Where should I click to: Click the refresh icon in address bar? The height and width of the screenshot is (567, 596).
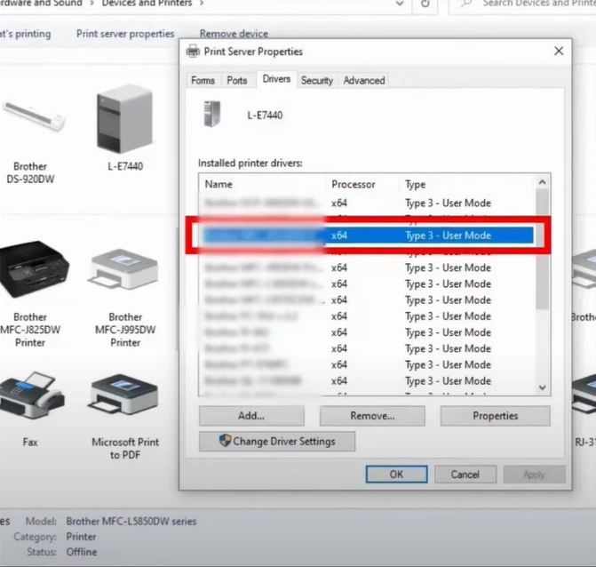pyautogui.click(x=426, y=4)
